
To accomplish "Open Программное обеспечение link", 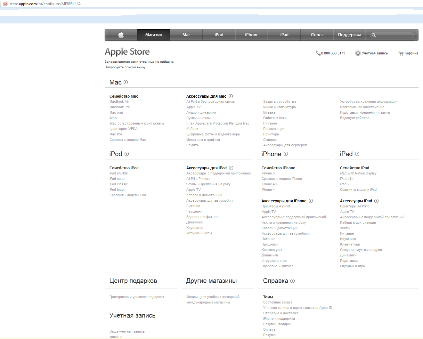I will click(362, 107).
